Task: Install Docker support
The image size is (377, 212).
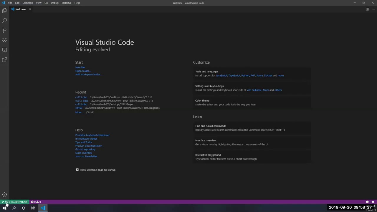Action: pyautogui.click(x=268, y=75)
